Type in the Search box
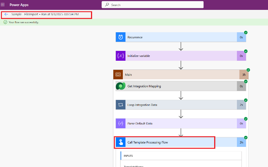268x167 pixels. (155, 5)
